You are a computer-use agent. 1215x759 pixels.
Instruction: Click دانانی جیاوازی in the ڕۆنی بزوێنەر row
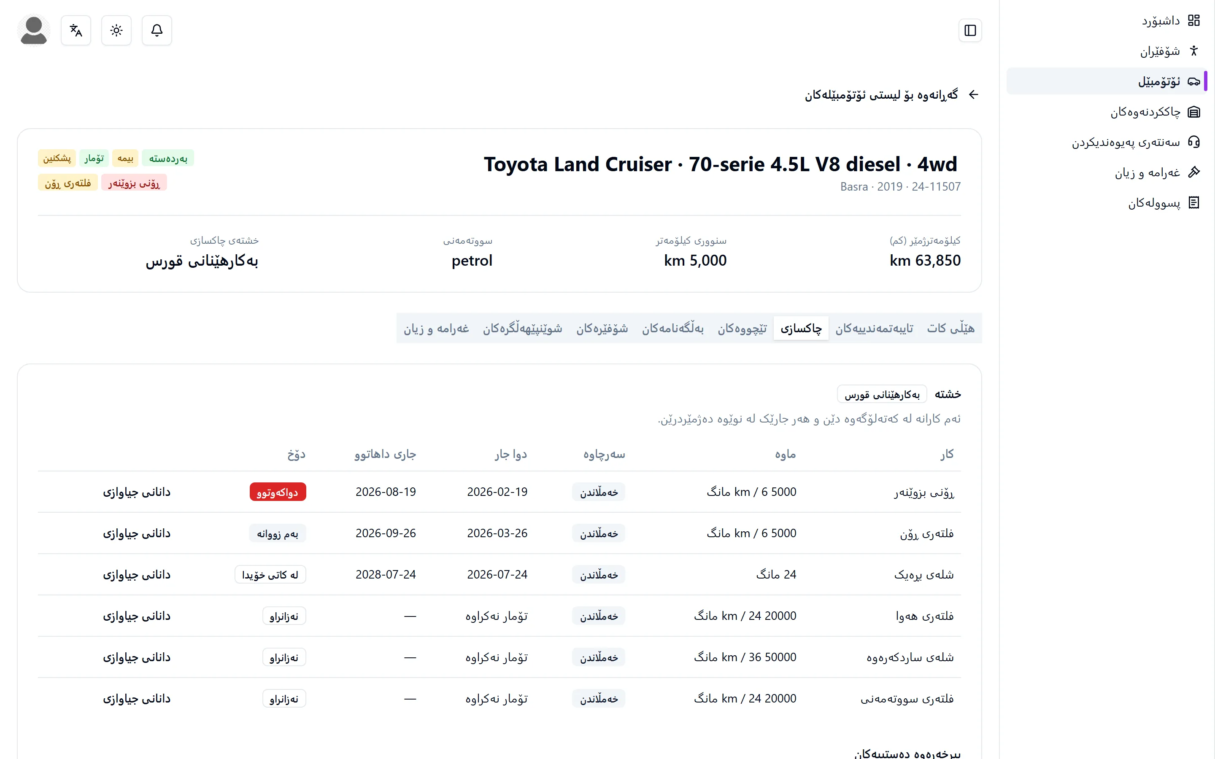[x=137, y=492]
